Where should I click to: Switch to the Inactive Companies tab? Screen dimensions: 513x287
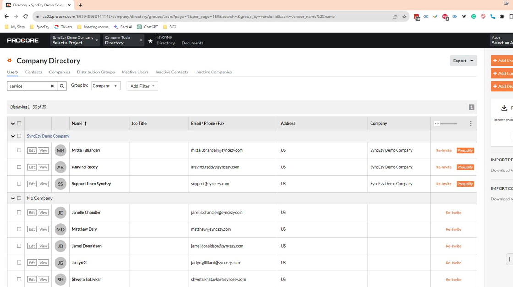pos(213,72)
